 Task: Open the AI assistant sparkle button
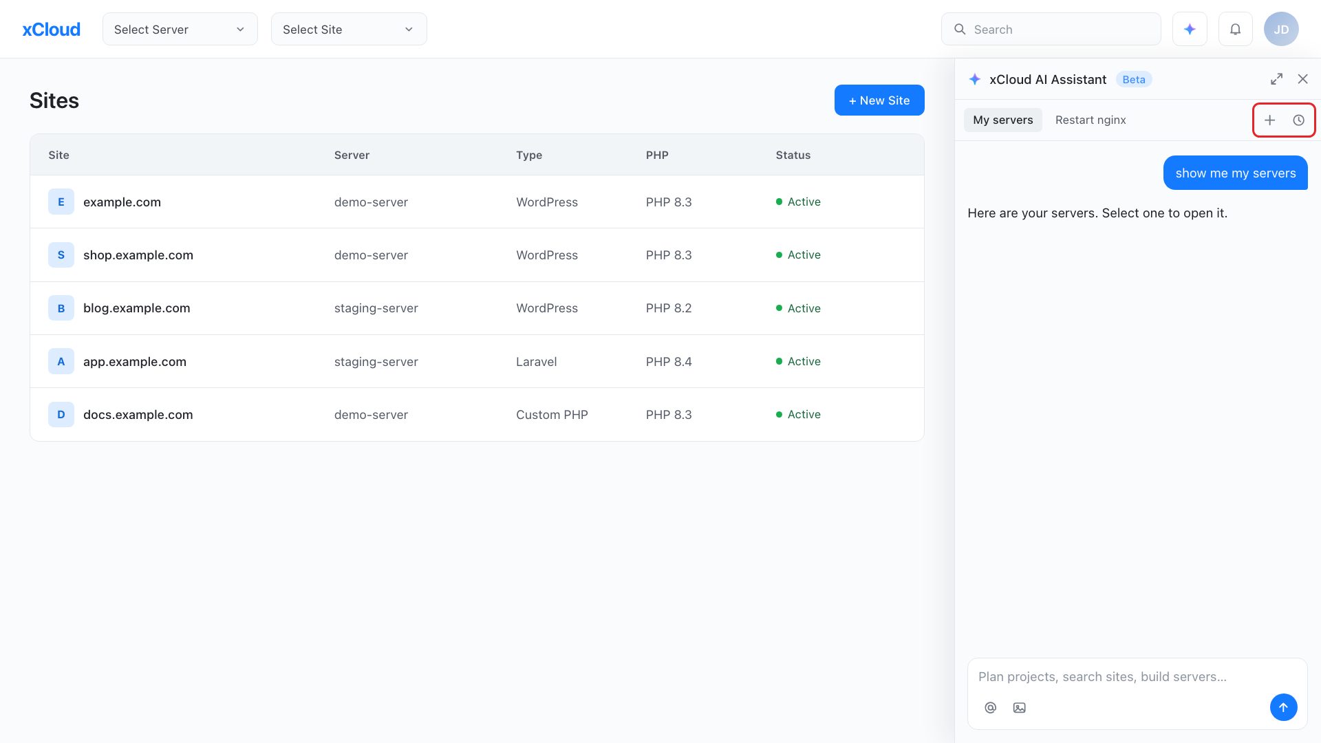tap(1190, 29)
